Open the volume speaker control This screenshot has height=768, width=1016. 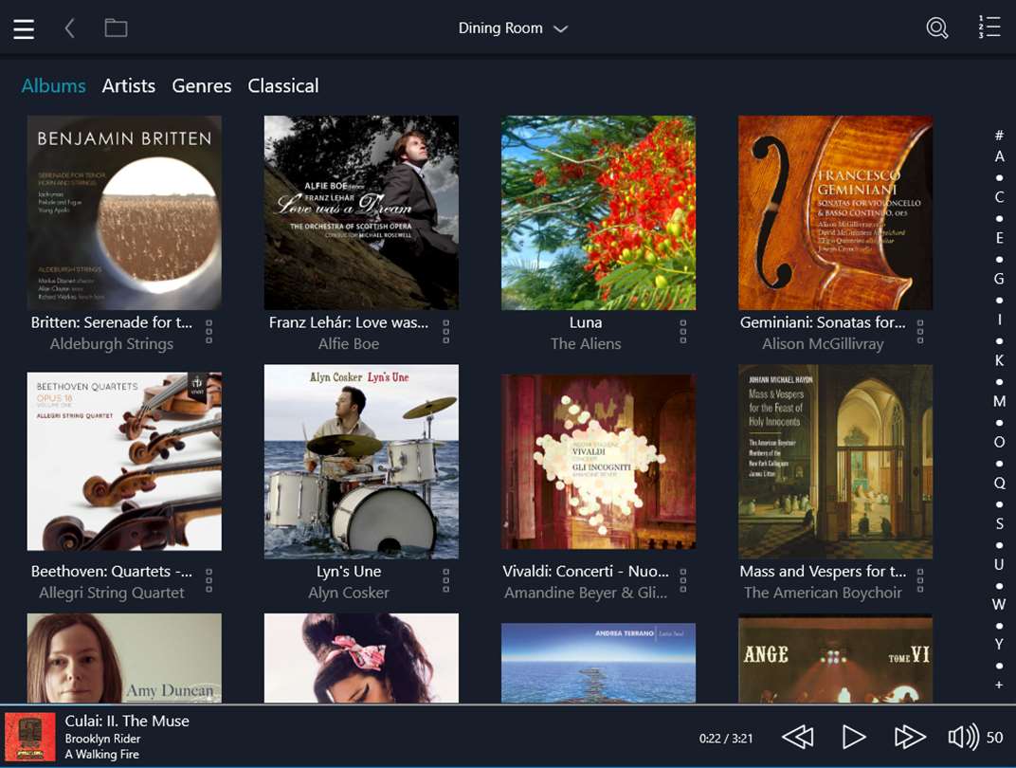(964, 737)
